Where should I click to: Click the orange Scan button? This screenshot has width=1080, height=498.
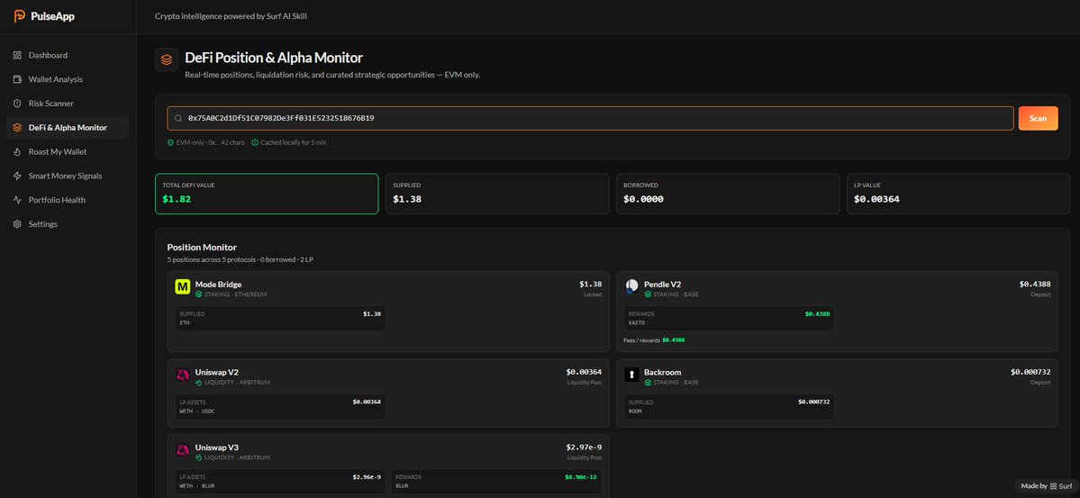[1038, 119]
